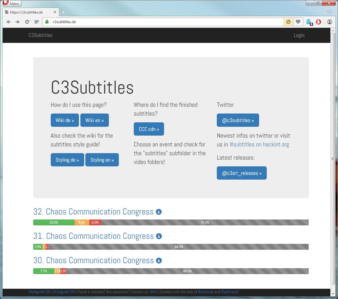Open the @c3srt_releases button

point(242,173)
